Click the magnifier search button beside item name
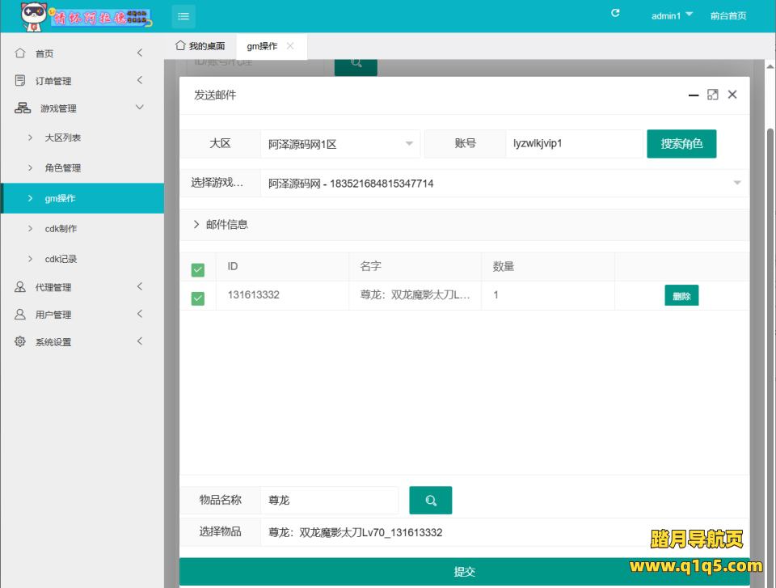The image size is (776, 588). pos(430,501)
